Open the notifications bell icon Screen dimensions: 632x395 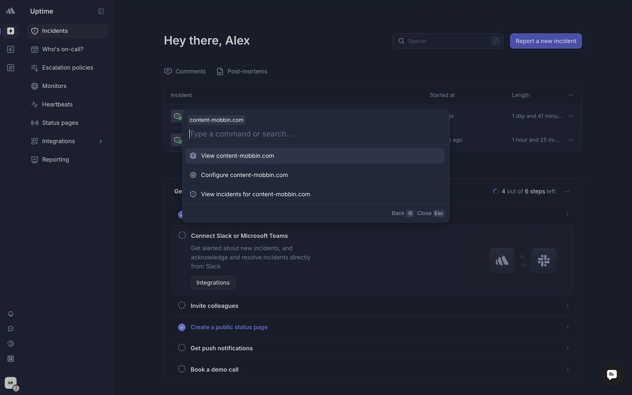click(x=11, y=314)
